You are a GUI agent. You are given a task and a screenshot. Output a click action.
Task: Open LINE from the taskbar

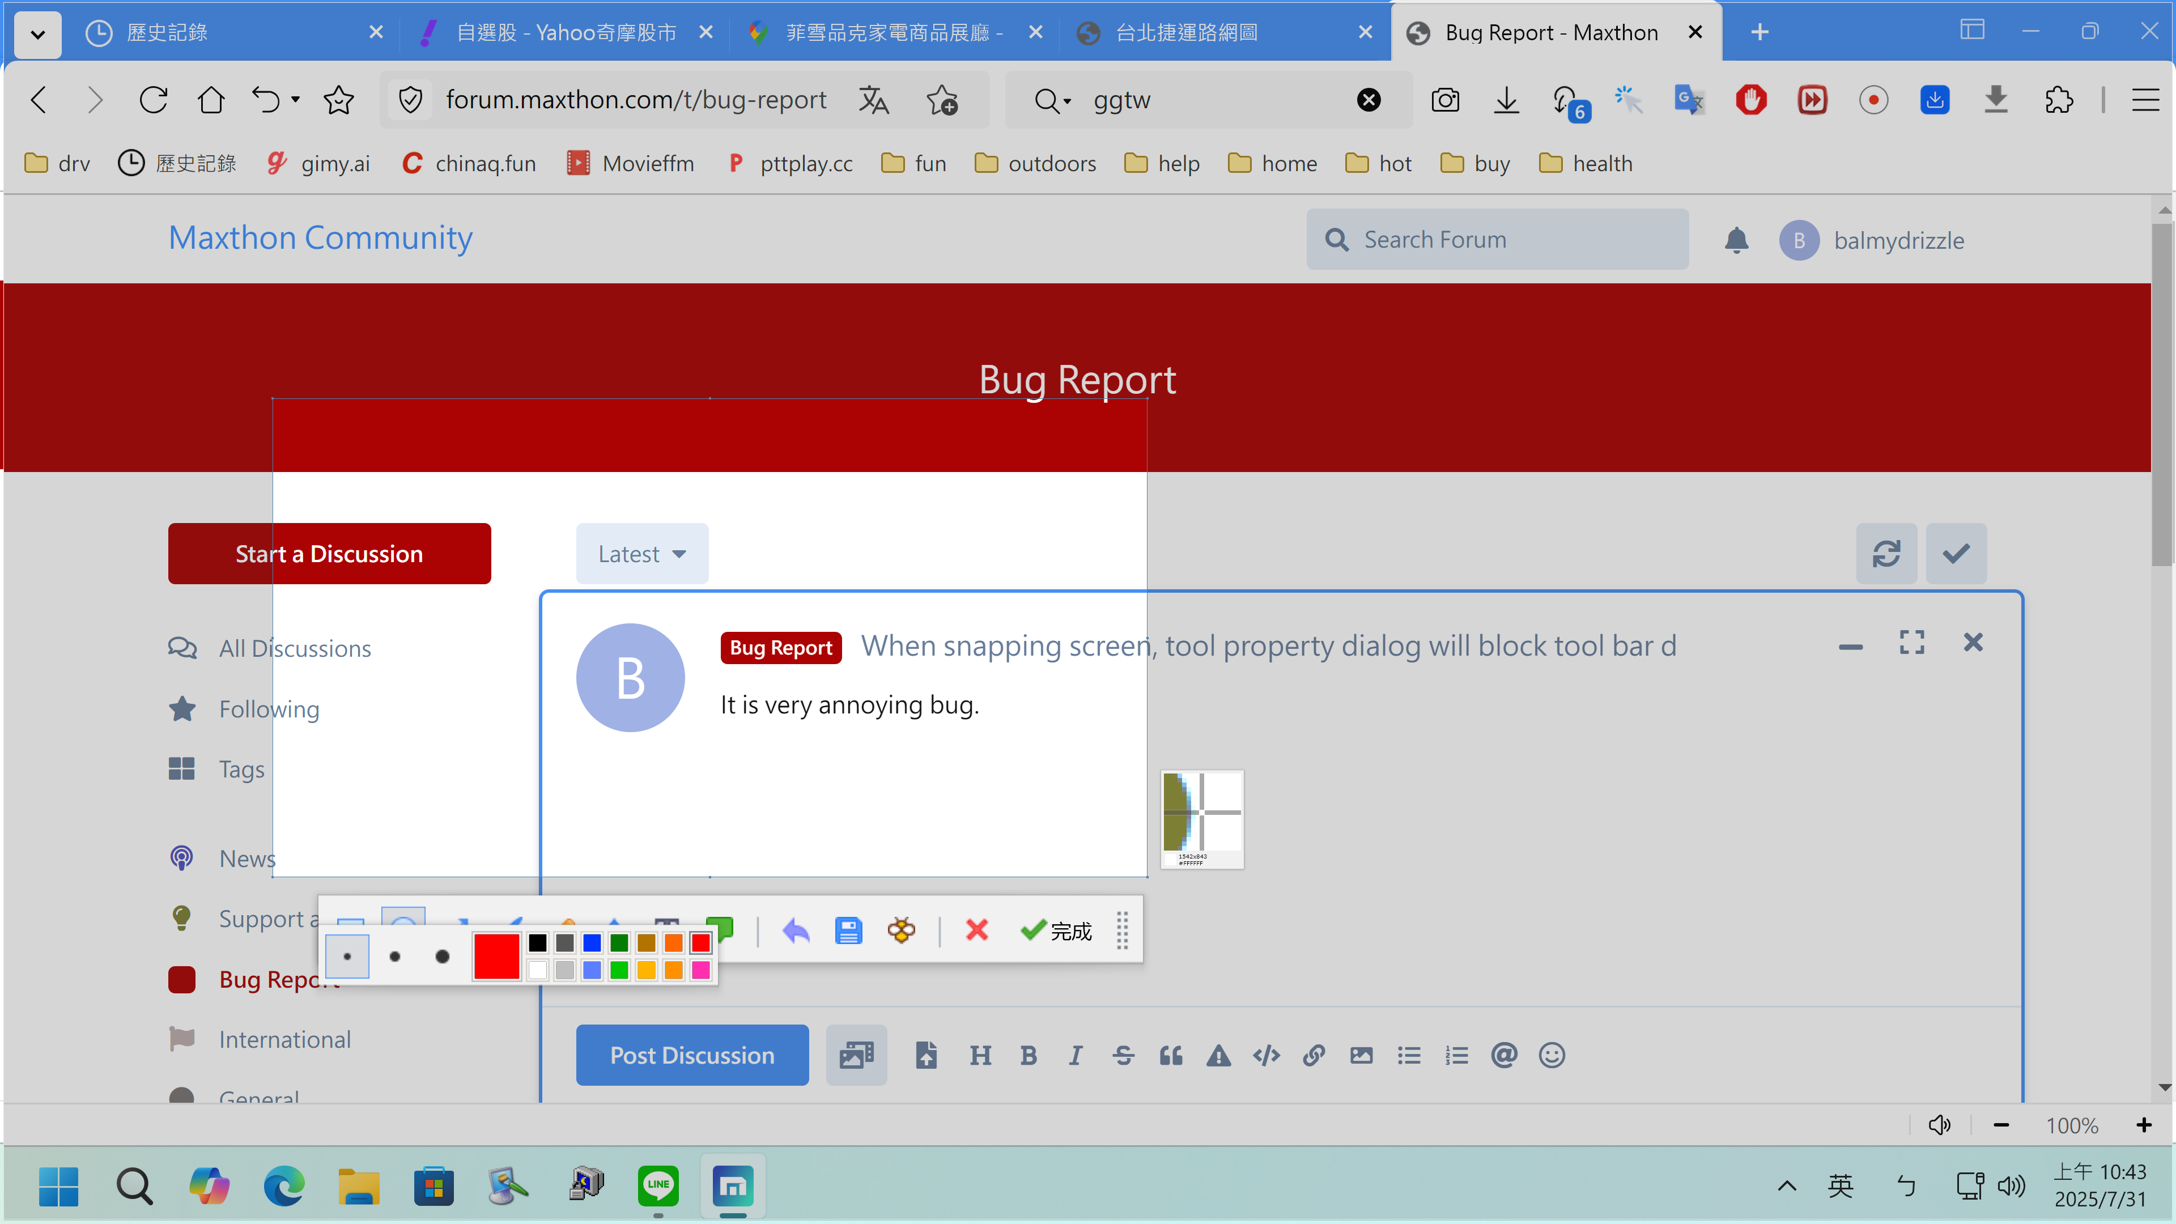pos(658,1185)
